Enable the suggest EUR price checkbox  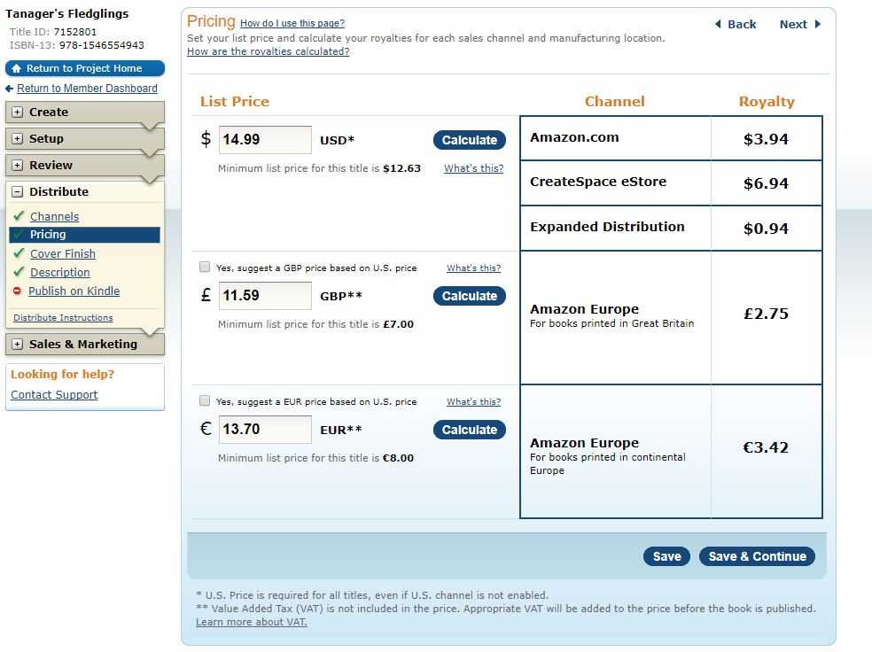206,401
